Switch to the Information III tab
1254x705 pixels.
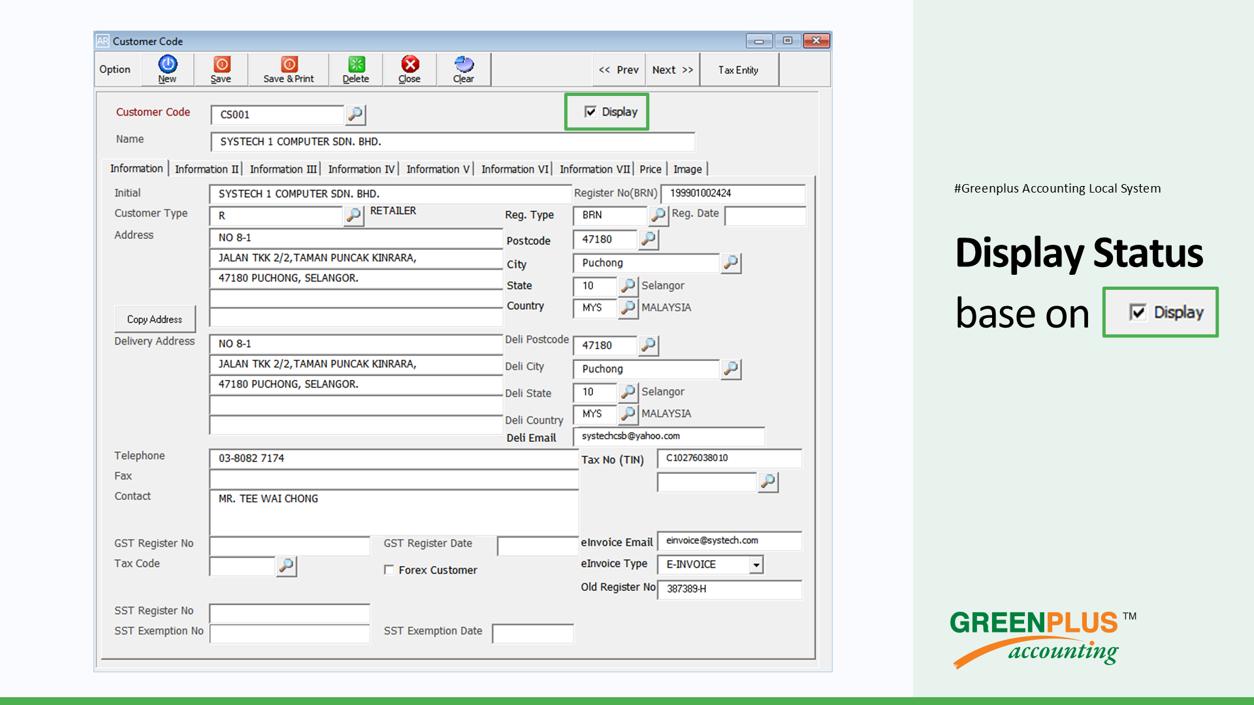point(283,169)
